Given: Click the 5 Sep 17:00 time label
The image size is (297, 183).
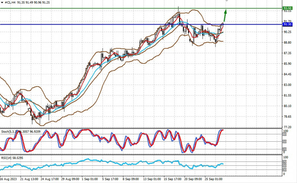Looking at the screenshot, I should pyautogui.click(x=110, y=179).
